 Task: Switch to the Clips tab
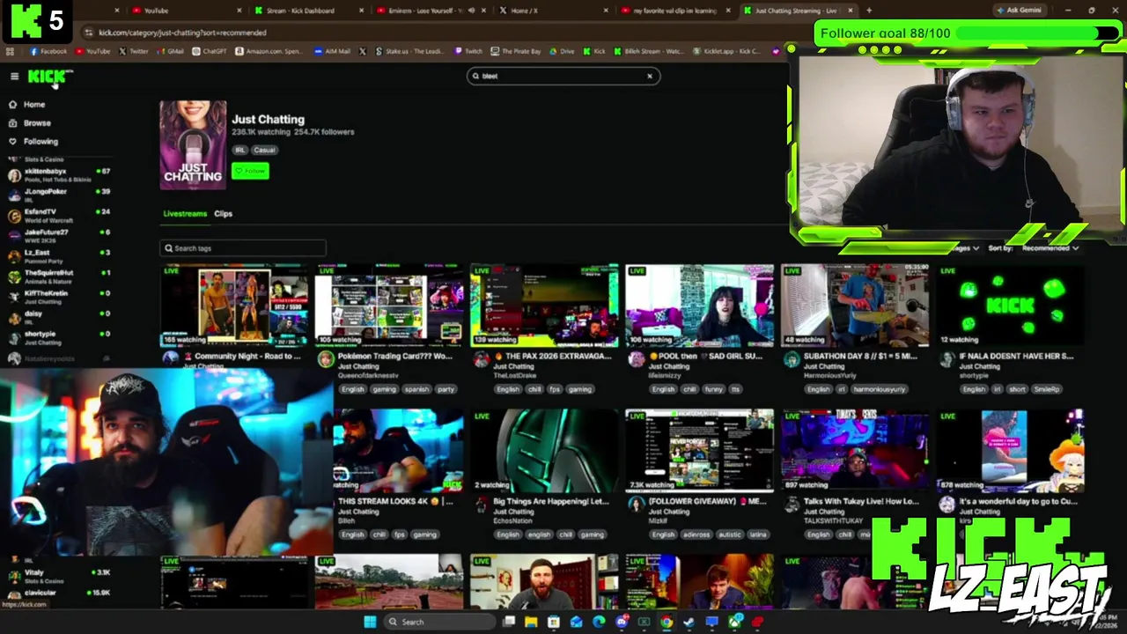(224, 214)
